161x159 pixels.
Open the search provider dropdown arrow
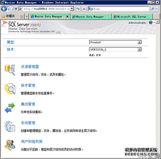(x=157, y=9)
